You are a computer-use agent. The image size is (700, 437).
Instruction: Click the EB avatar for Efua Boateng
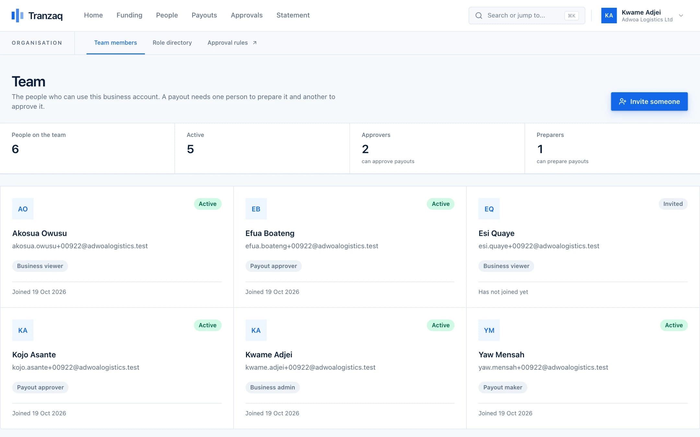click(256, 209)
